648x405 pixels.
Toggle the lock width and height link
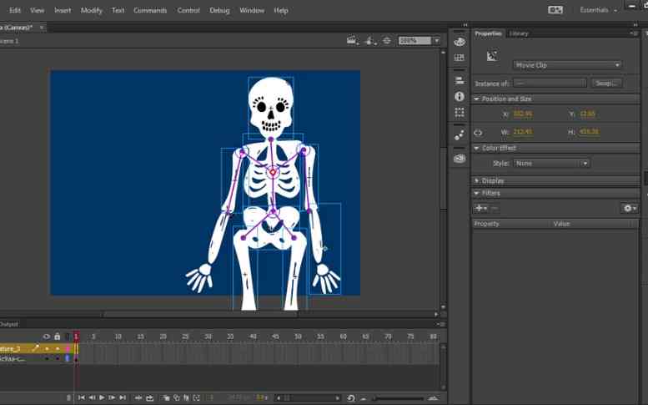[x=478, y=133]
